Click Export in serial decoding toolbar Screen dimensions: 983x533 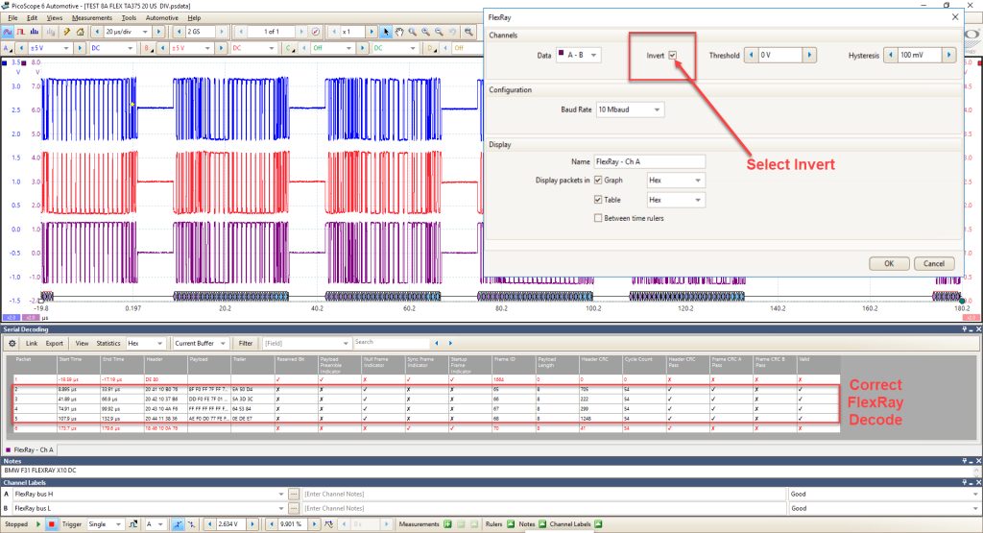point(55,343)
